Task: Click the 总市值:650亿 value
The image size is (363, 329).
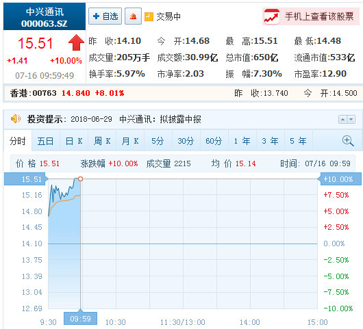Action: [x=252, y=57]
